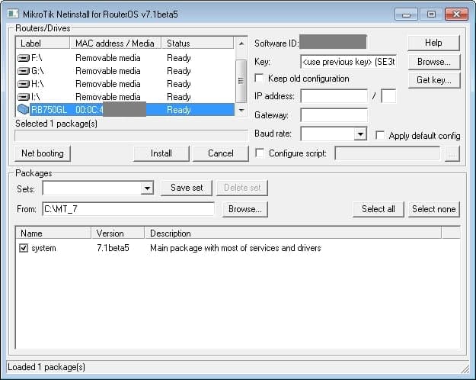Click the Help button
This screenshot has height=380, width=476.
coord(433,43)
